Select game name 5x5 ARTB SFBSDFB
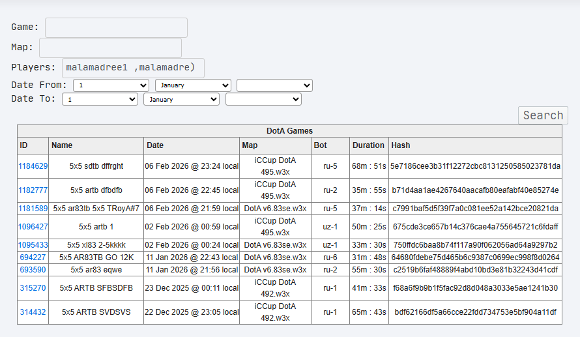The height and width of the screenshot is (337, 580). click(x=96, y=288)
